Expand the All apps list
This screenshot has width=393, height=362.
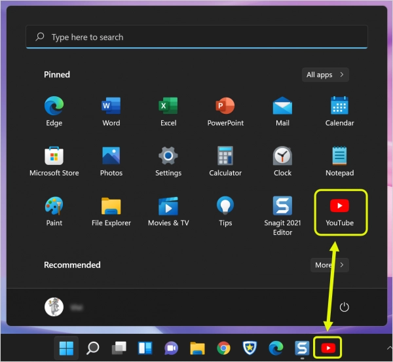tap(326, 75)
